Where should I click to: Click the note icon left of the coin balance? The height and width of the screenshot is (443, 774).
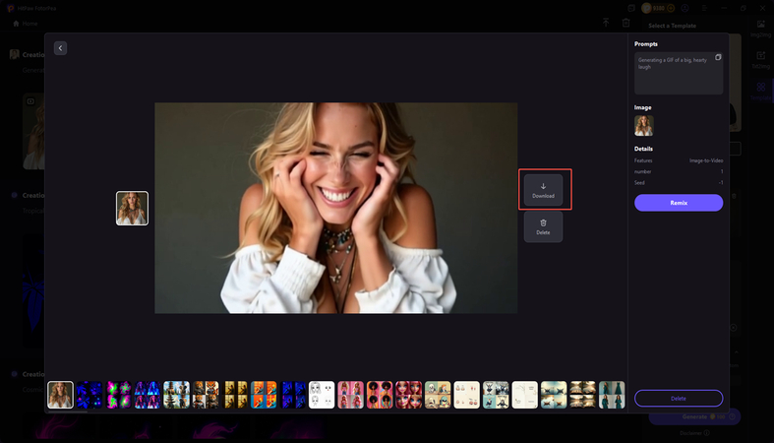pyautogui.click(x=631, y=8)
